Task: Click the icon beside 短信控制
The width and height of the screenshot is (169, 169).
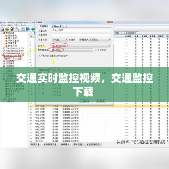Action: [x=4, y=66]
